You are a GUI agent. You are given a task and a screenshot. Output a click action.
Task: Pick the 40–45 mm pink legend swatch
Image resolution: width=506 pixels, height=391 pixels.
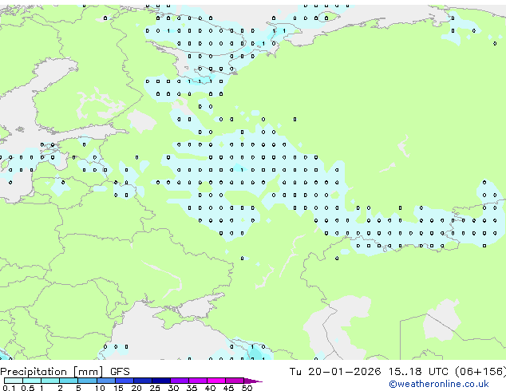[216, 381]
